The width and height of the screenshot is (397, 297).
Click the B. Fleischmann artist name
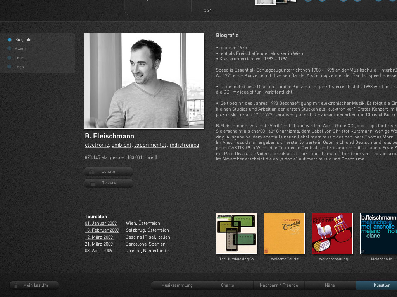coord(109,136)
